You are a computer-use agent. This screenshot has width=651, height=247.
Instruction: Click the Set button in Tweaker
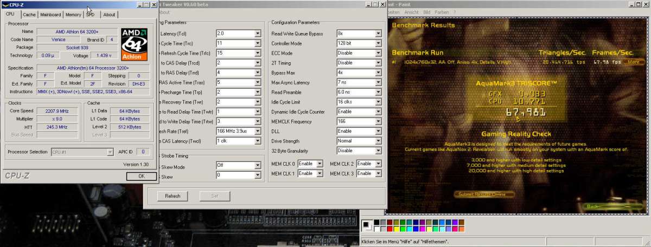coord(215,196)
